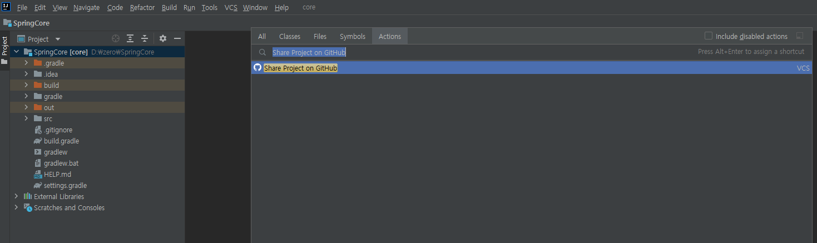Open the View menu

(x=60, y=8)
